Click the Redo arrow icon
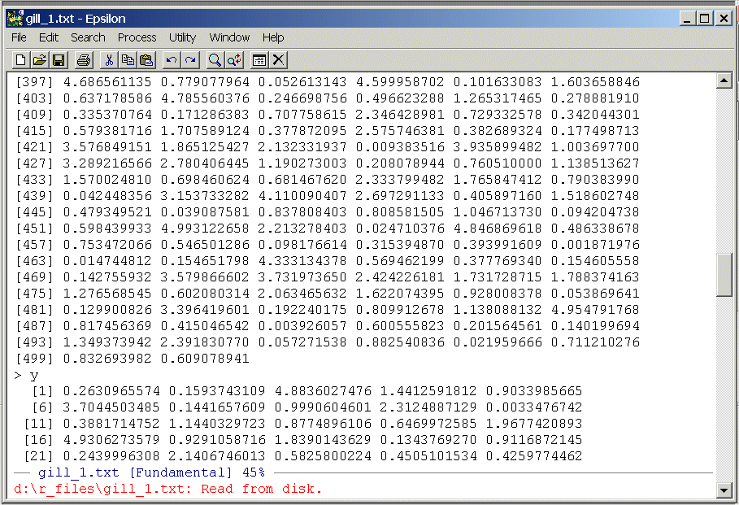739x505 pixels. click(x=190, y=60)
